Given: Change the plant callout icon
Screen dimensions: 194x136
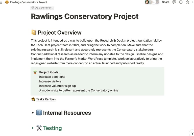Looking at the screenshot, I should pyautogui.click(x=35, y=72).
